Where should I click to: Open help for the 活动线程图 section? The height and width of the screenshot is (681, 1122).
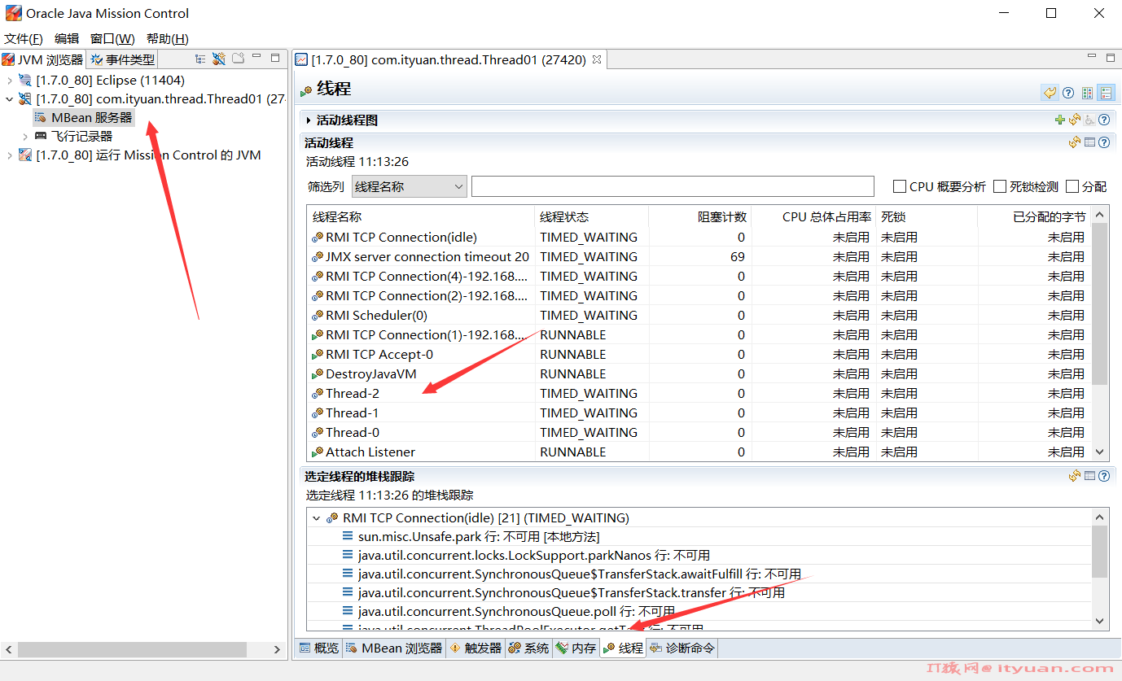1104,120
